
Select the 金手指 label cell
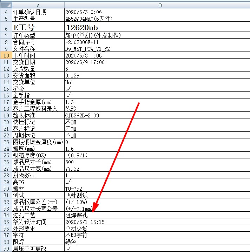pyautogui.click(x=38, y=95)
